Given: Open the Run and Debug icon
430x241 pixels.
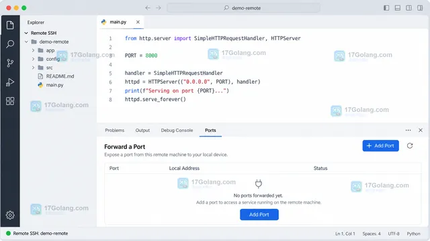Looking at the screenshot, I should pyautogui.click(x=10, y=82).
